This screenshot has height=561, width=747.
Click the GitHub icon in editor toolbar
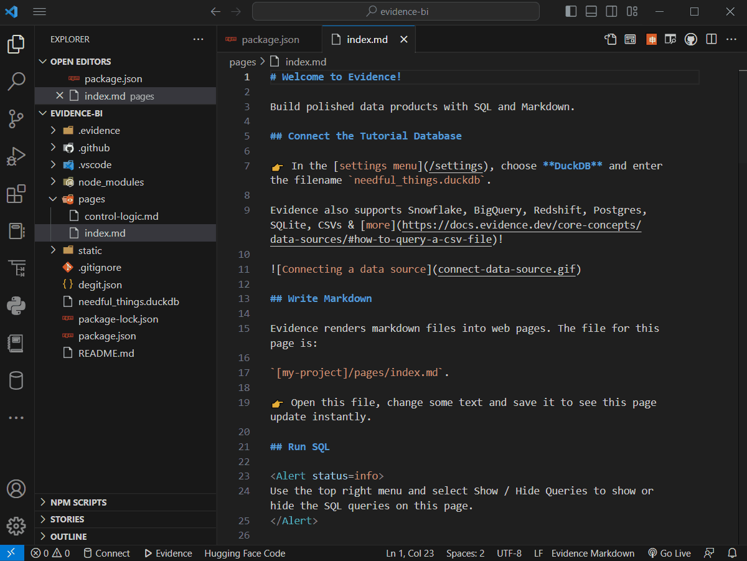pyautogui.click(x=690, y=39)
